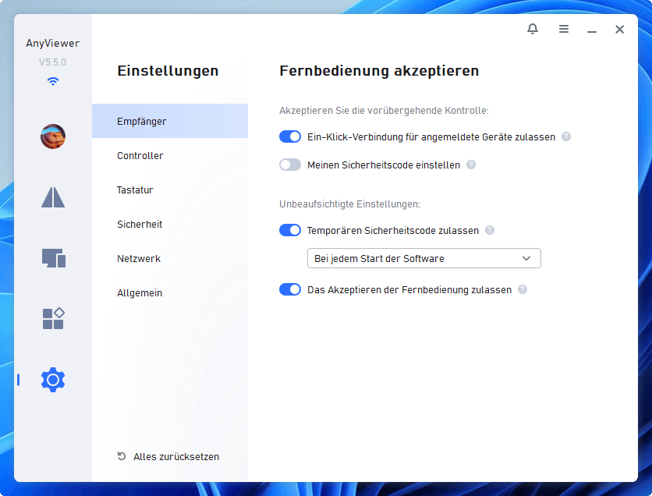This screenshot has width=652, height=496.
Task: Open the Sicherheit settings section
Action: point(140,225)
